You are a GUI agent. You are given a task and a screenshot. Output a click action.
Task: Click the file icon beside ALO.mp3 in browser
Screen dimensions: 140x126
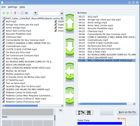(x=3, y=21)
